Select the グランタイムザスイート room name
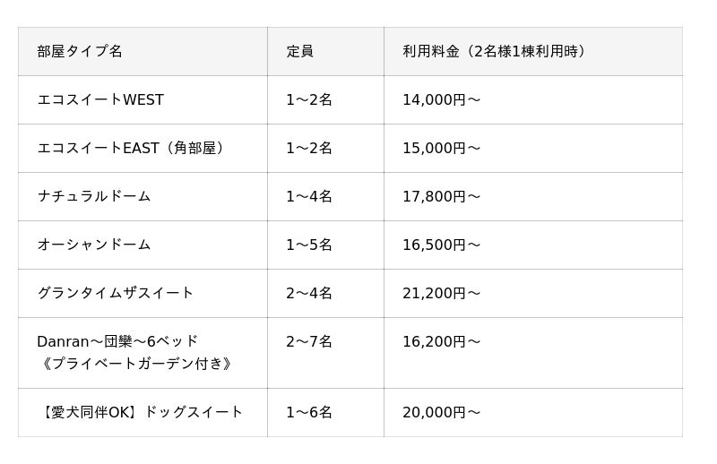Viewport: 717px width, 464px height. point(116,293)
